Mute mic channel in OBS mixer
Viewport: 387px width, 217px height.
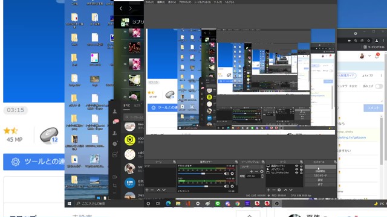226,186
